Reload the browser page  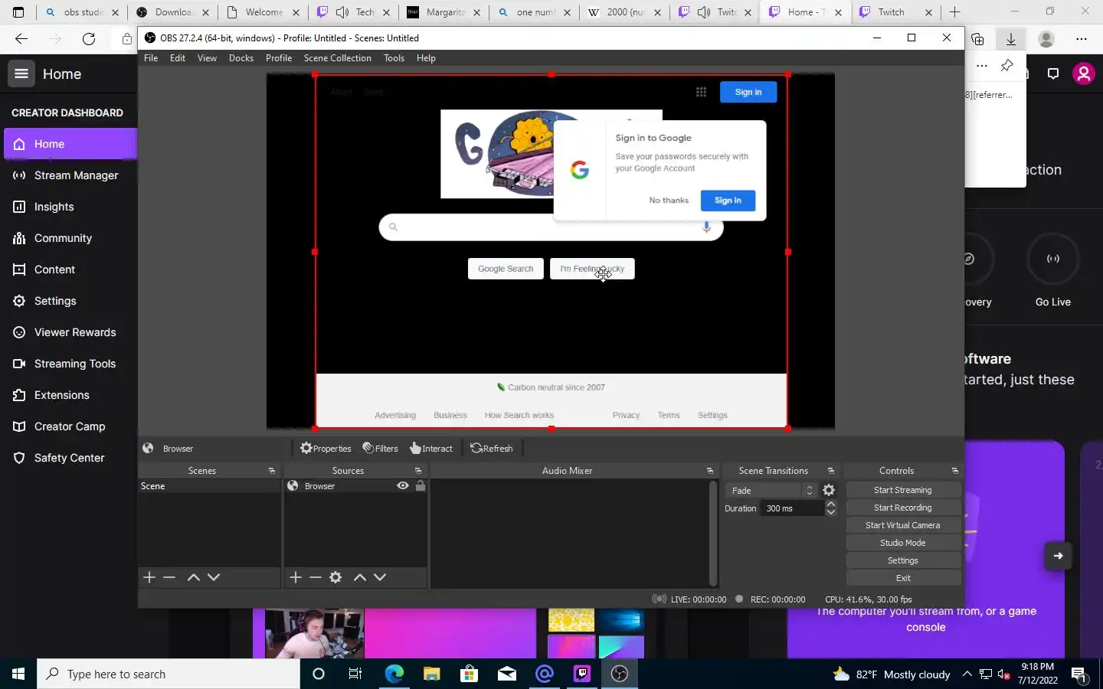point(89,38)
